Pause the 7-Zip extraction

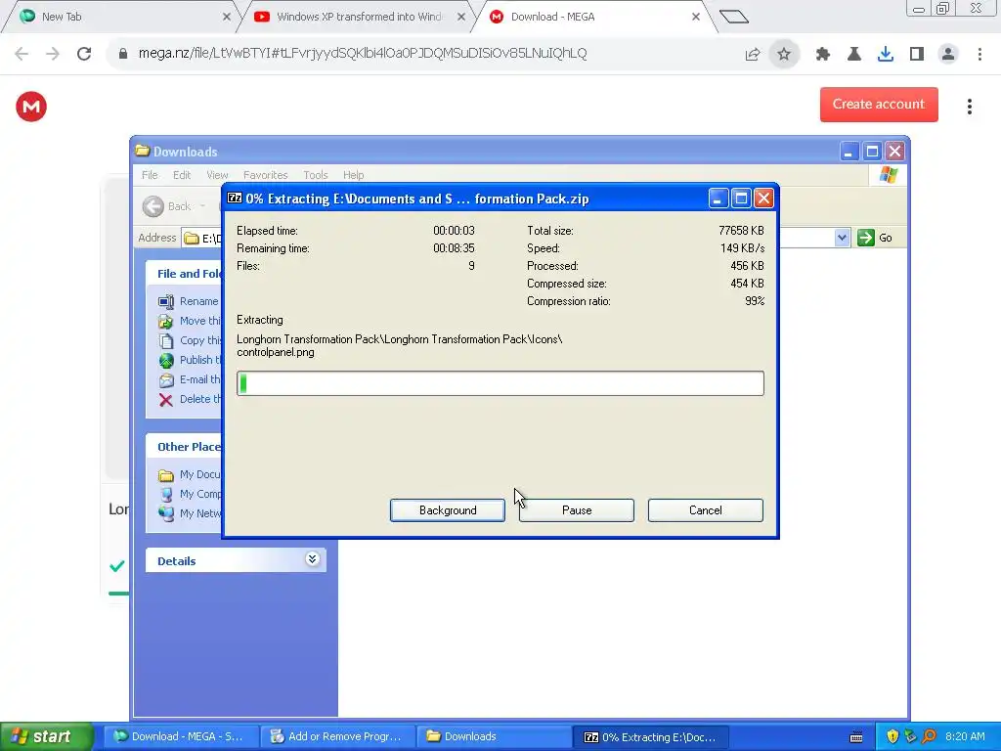point(577,510)
